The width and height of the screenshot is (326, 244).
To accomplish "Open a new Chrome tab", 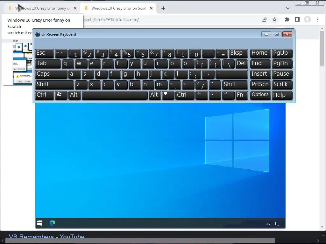I will pos(163,8).
